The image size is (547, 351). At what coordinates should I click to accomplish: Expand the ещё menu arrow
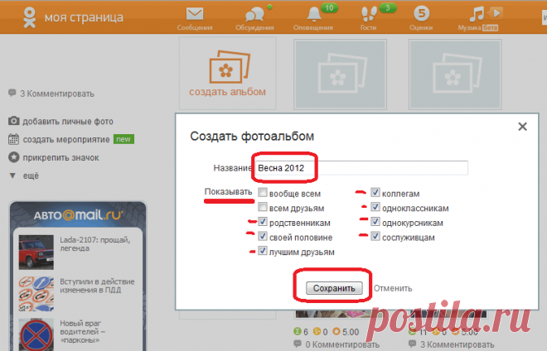pyautogui.click(x=12, y=175)
